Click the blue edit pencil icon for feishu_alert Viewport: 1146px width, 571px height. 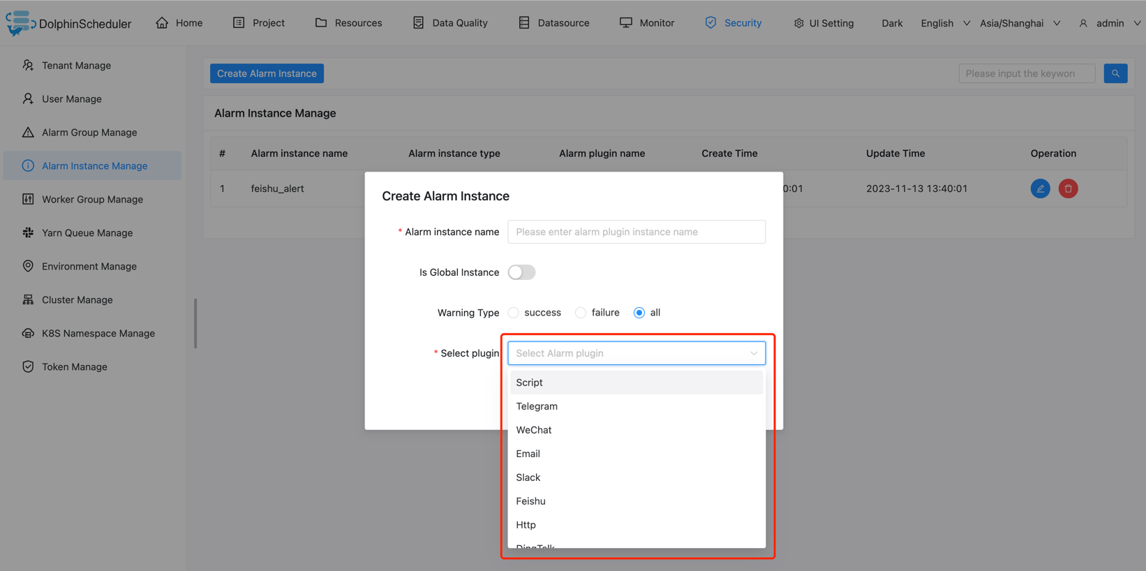(x=1040, y=188)
